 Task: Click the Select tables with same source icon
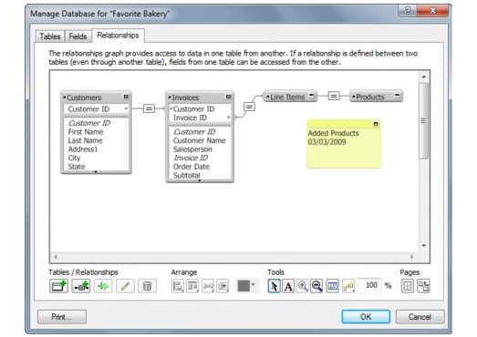coord(333,286)
